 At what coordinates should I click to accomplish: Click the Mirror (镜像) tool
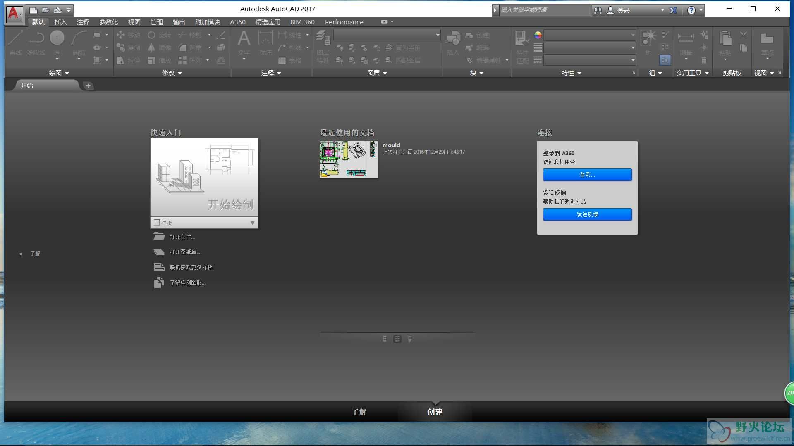coord(159,47)
